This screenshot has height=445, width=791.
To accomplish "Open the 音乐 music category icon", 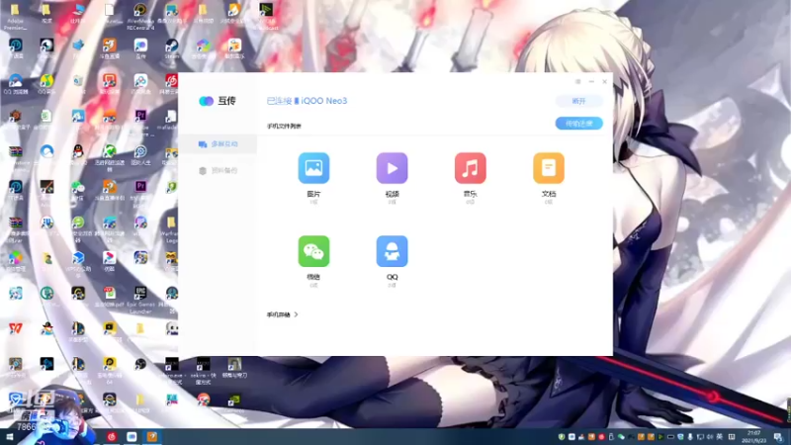I will tap(471, 168).
